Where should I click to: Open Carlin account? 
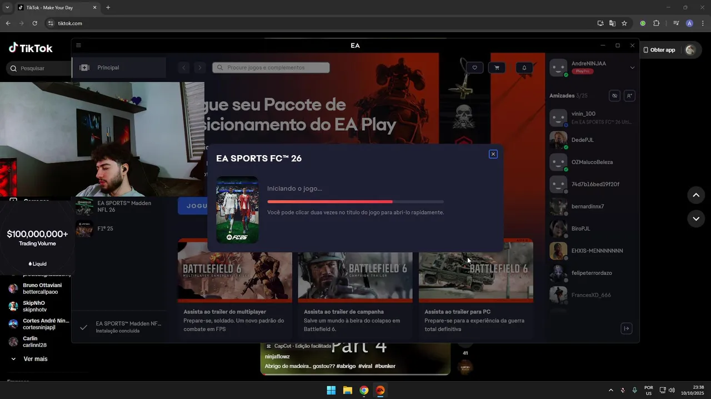click(38, 341)
